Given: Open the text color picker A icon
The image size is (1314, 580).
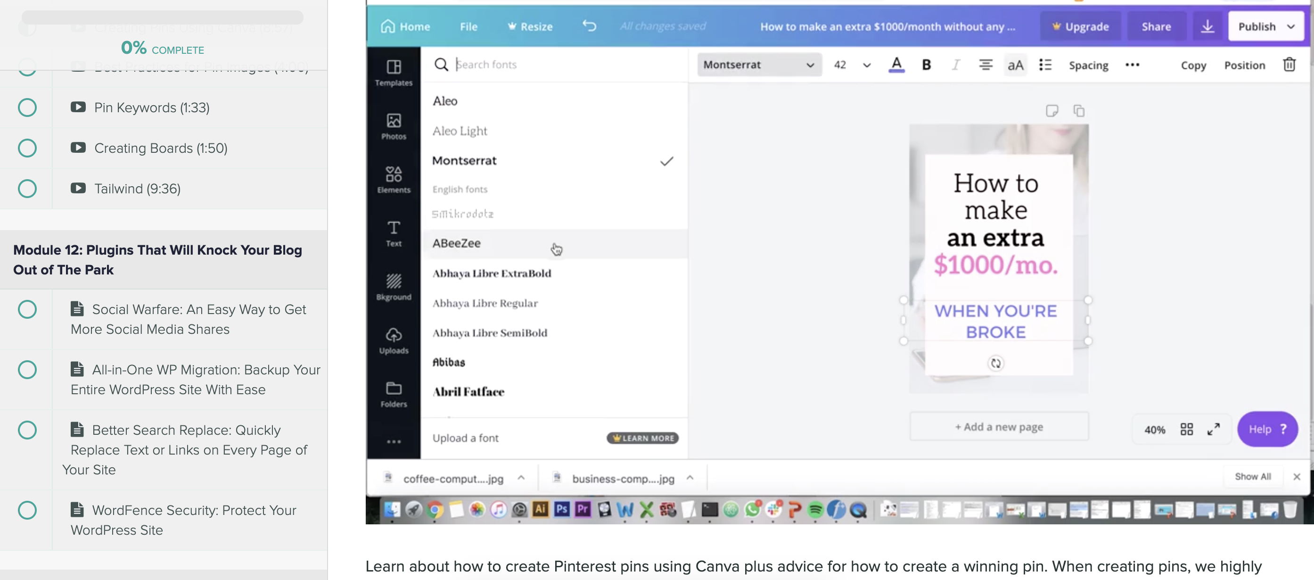Looking at the screenshot, I should [896, 65].
